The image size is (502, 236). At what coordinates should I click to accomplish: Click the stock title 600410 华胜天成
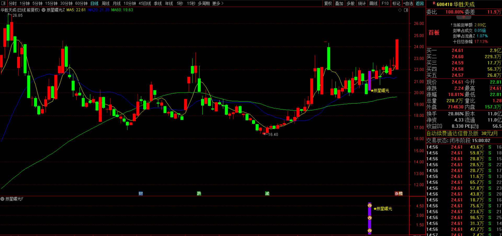455,4
